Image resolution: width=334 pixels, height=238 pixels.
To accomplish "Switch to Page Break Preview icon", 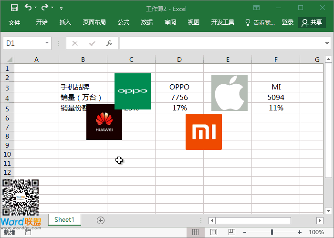I will point(232,232).
